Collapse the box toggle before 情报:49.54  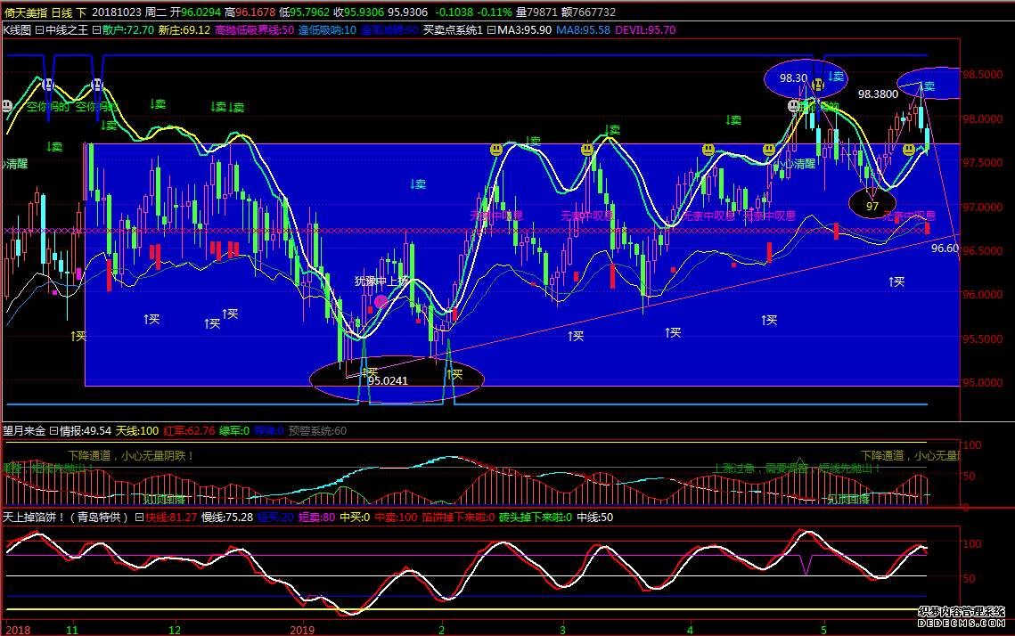(53, 431)
